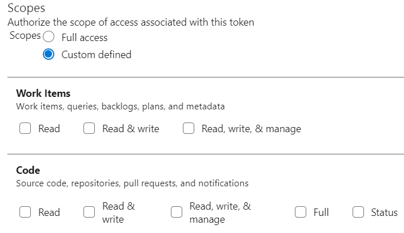404x233 pixels.
Task: Click the Work Items description text
Action: pos(120,107)
